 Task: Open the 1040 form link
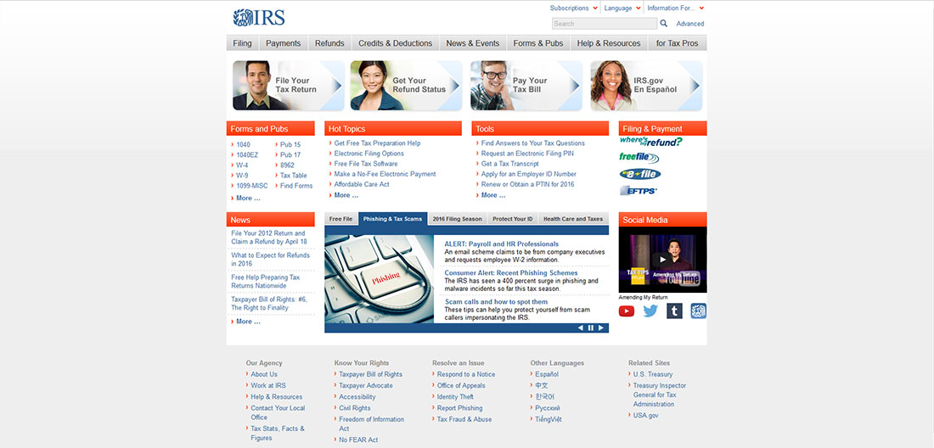pyautogui.click(x=243, y=144)
